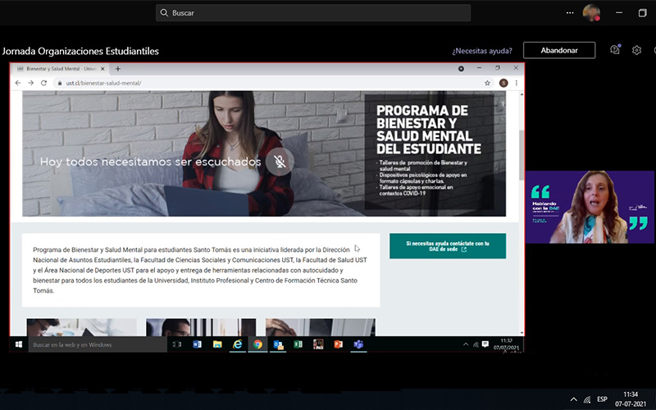Click the Jornada Organizaciones Estudiantiles title
Image resolution: width=656 pixels, height=410 pixels.
click(80, 51)
